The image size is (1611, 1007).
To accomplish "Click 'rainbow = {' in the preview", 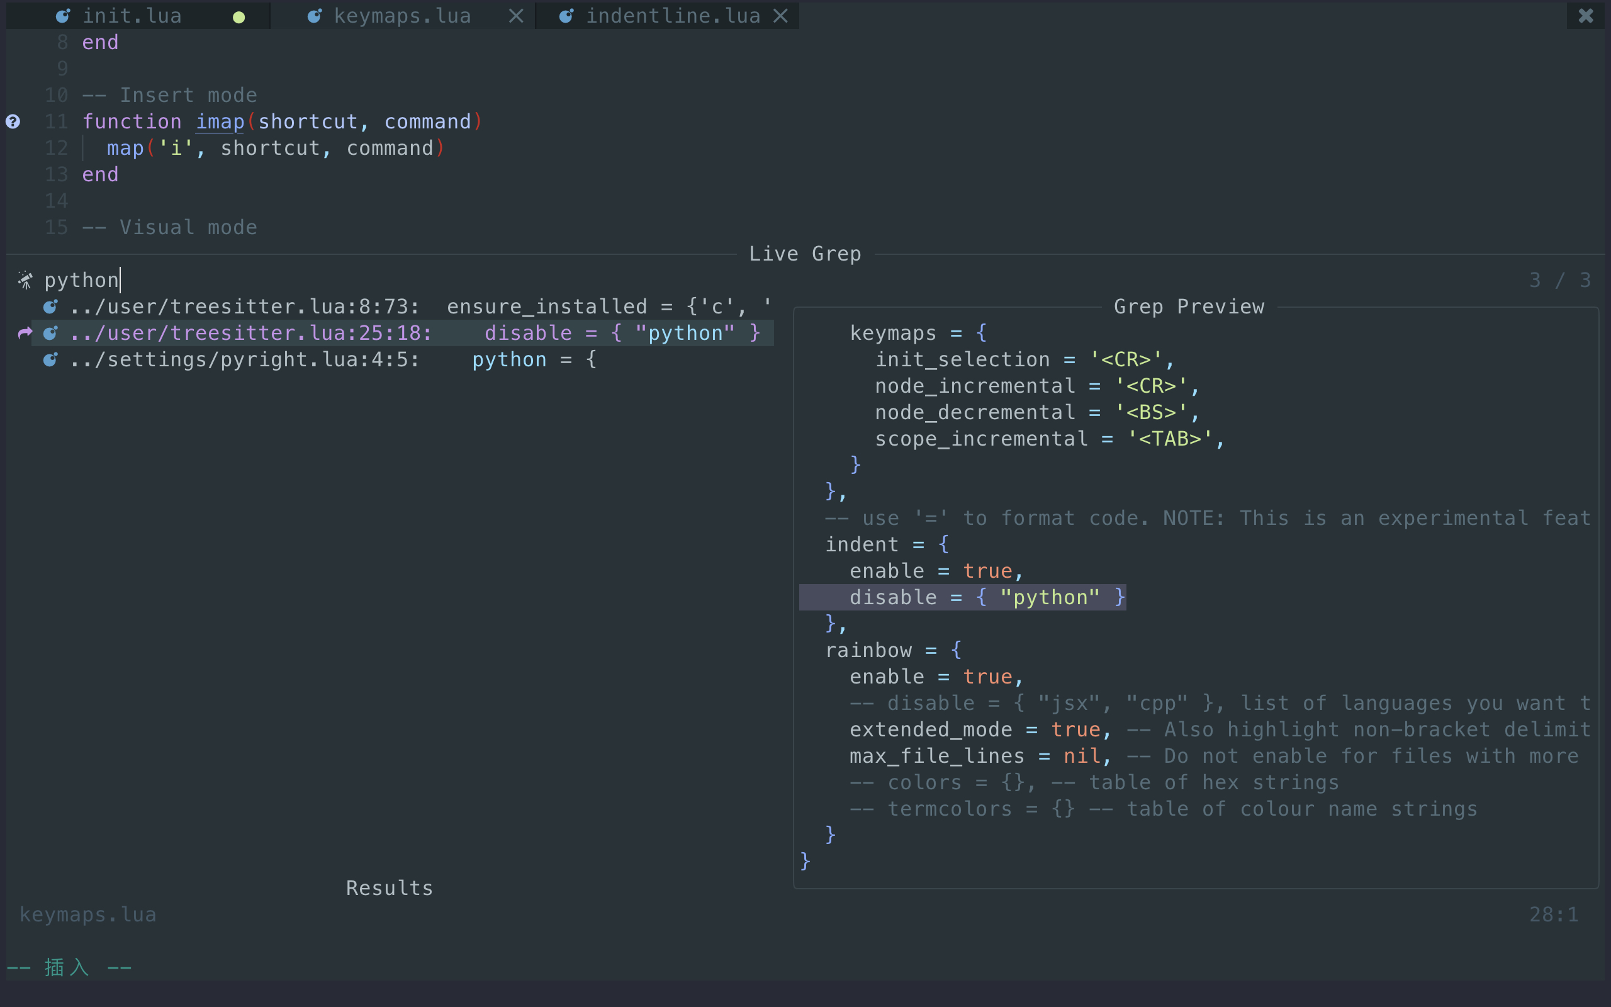I will 894,650.
